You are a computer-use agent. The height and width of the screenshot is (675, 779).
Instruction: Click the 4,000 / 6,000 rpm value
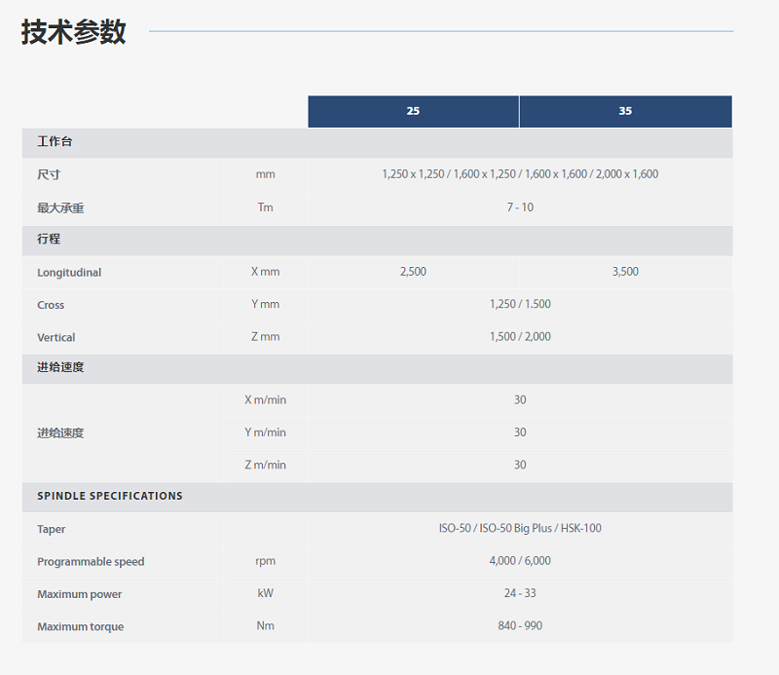pyautogui.click(x=519, y=562)
